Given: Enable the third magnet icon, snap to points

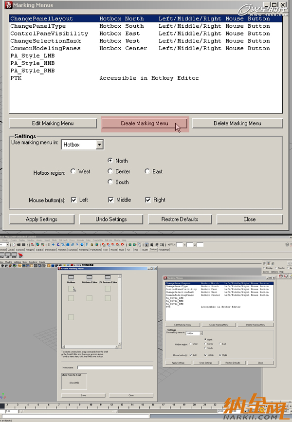Looking at the screenshot, I should pyautogui.click(x=113, y=245).
